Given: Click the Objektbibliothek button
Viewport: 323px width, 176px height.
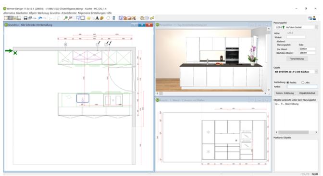Looking at the screenshot, I should (x=307, y=93).
